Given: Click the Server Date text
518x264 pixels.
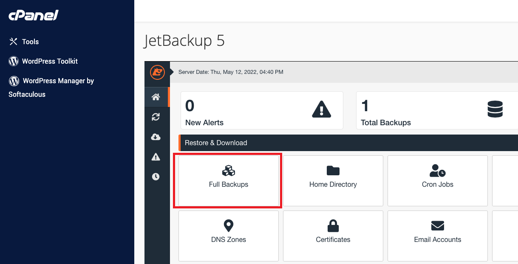Looking at the screenshot, I should point(231,72).
